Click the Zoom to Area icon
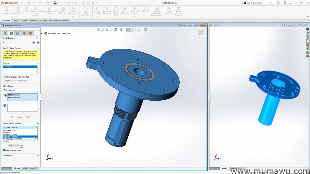Viewport: 310px width, 174px height. 102,30
